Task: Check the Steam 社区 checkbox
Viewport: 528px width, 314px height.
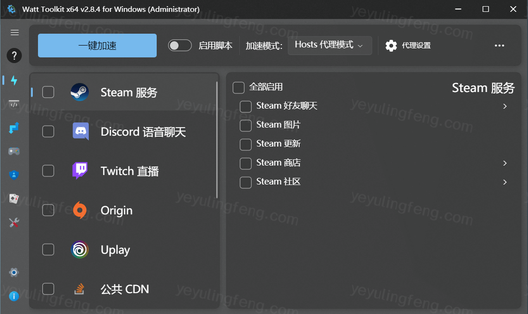Action: (245, 183)
